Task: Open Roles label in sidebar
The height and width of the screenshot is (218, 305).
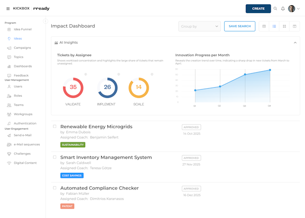Action: [x=18, y=95]
